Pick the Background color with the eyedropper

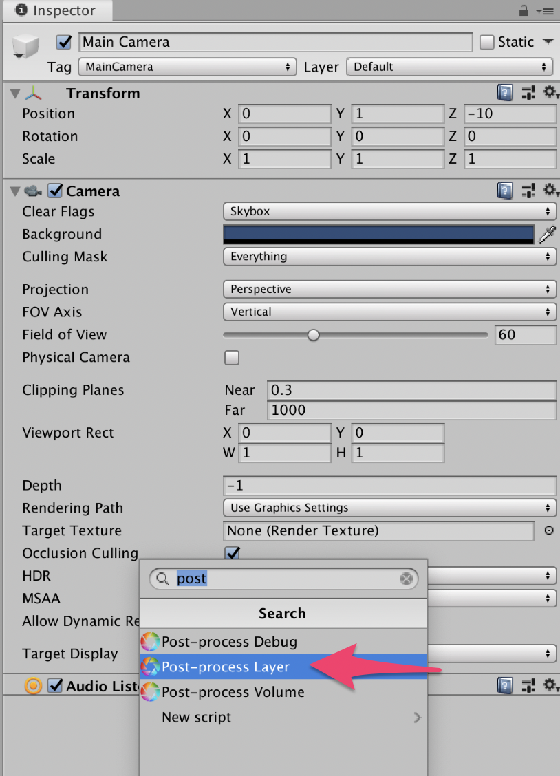[x=547, y=234]
